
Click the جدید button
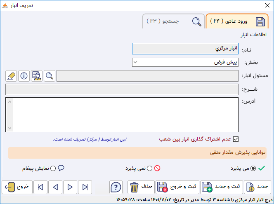coord(257,187)
